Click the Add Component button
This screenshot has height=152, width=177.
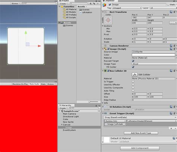click(140, 148)
